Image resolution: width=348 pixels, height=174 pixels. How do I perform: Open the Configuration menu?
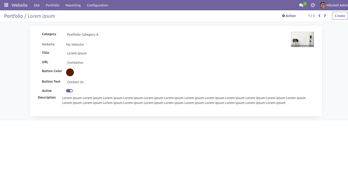coord(97,5)
